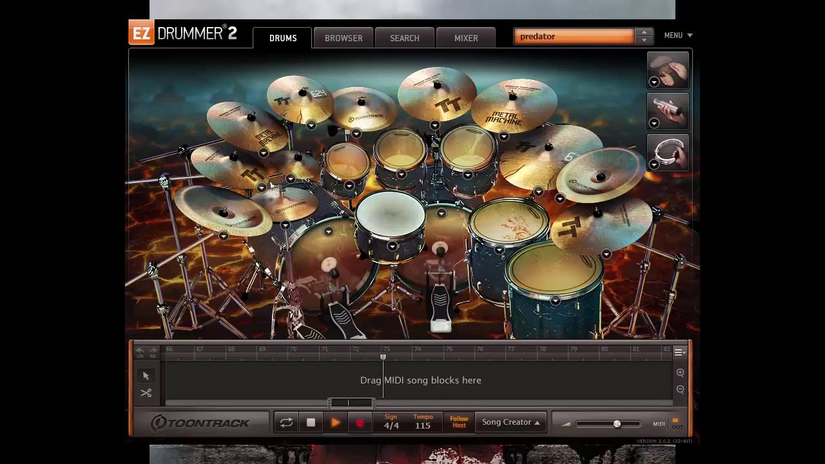This screenshot has width=825, height=464.
Task: Toggle the MIDI IN indicator
Action: [675, 420]
